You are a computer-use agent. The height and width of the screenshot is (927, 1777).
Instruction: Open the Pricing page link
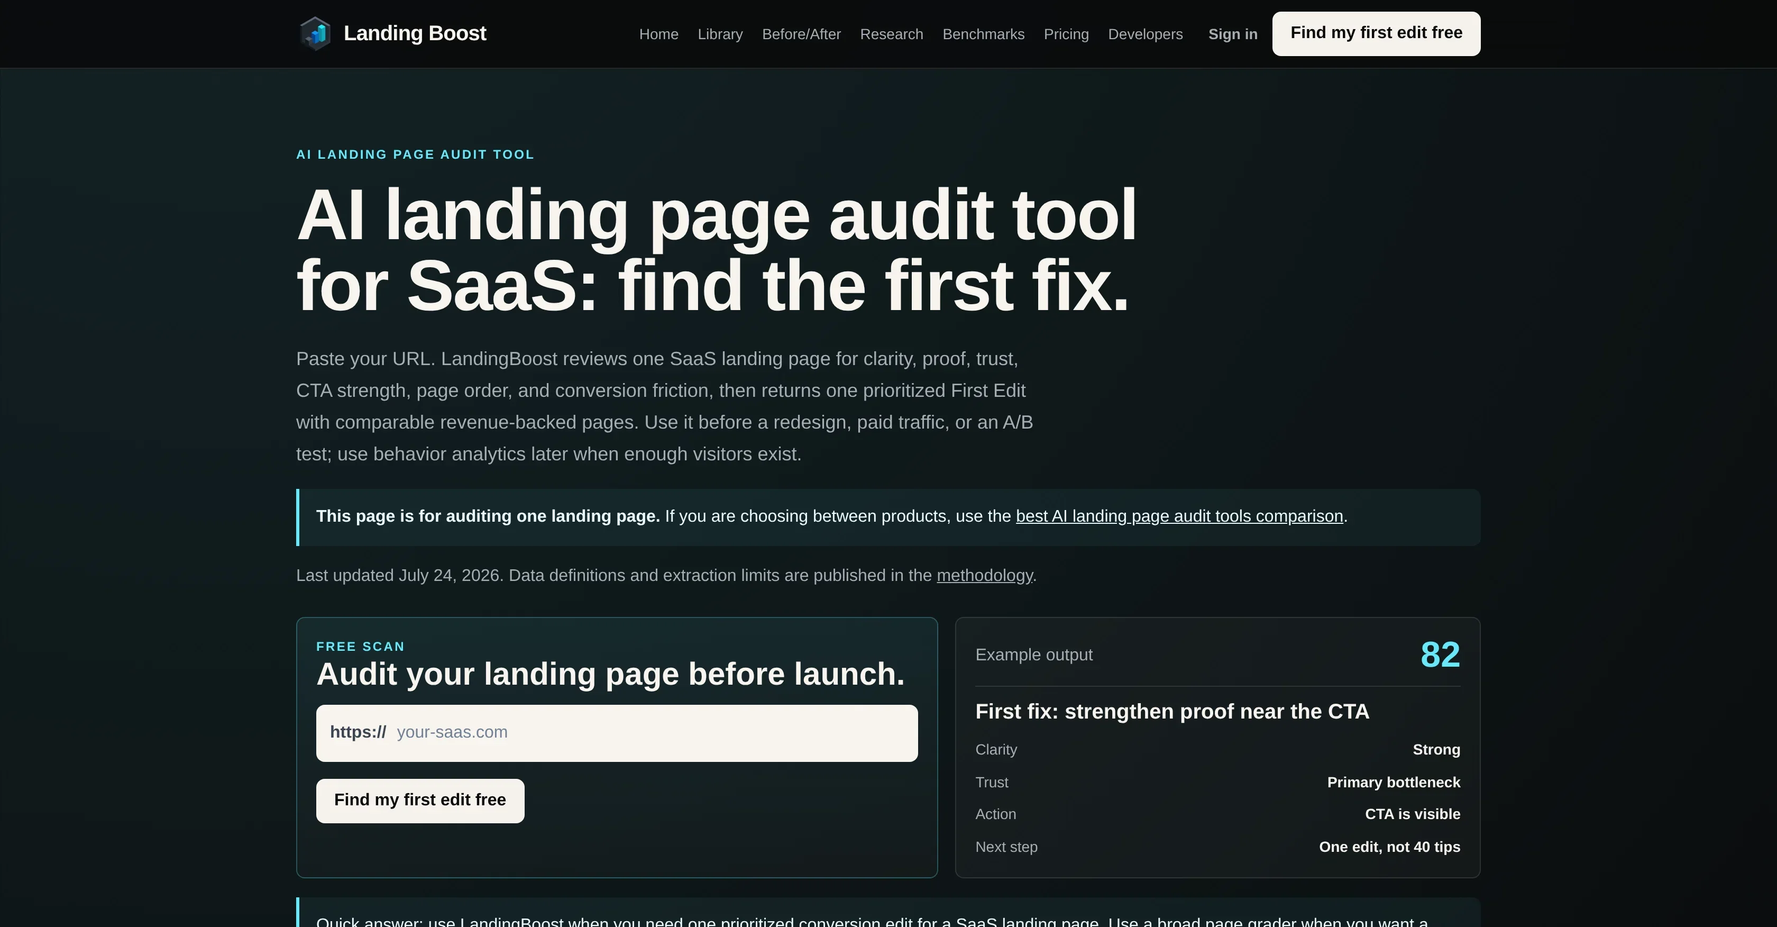point(1067,34)
